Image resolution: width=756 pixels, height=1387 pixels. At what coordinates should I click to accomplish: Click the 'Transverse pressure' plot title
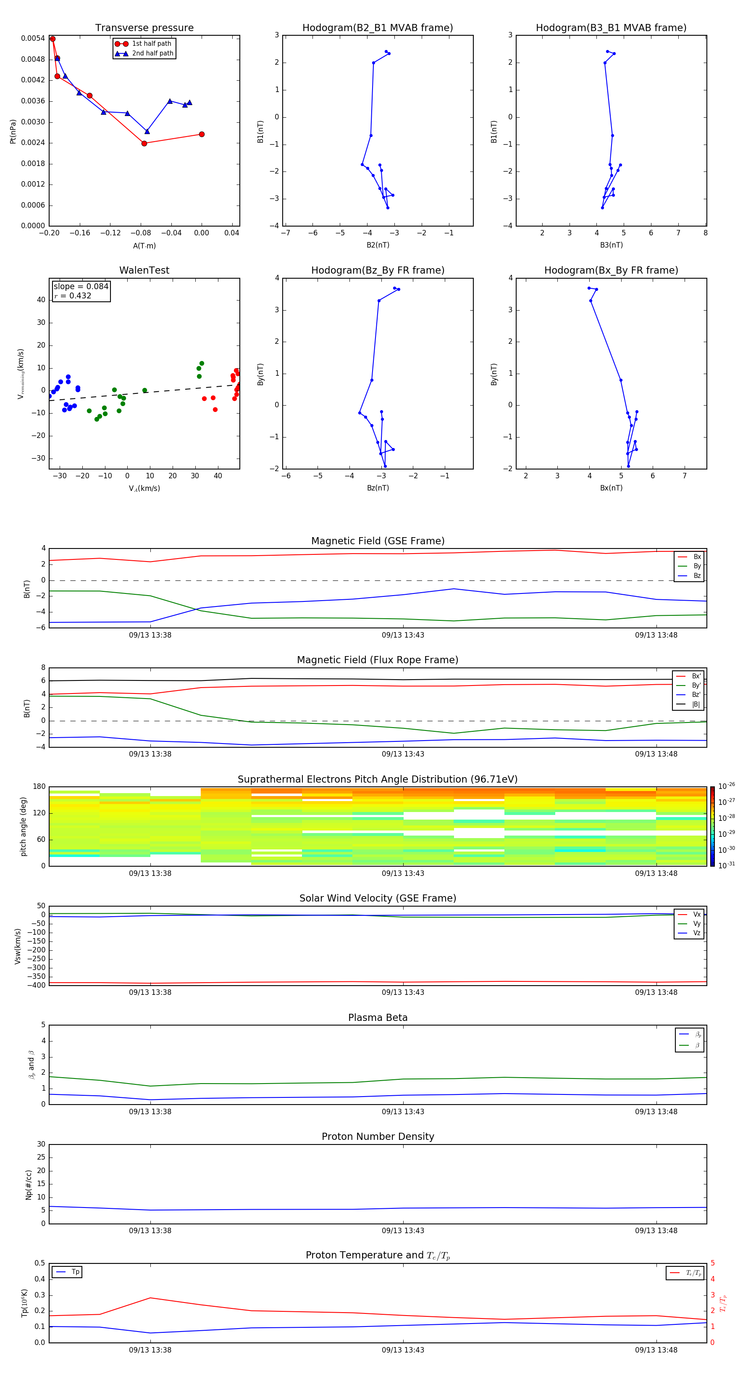point(144,28)
